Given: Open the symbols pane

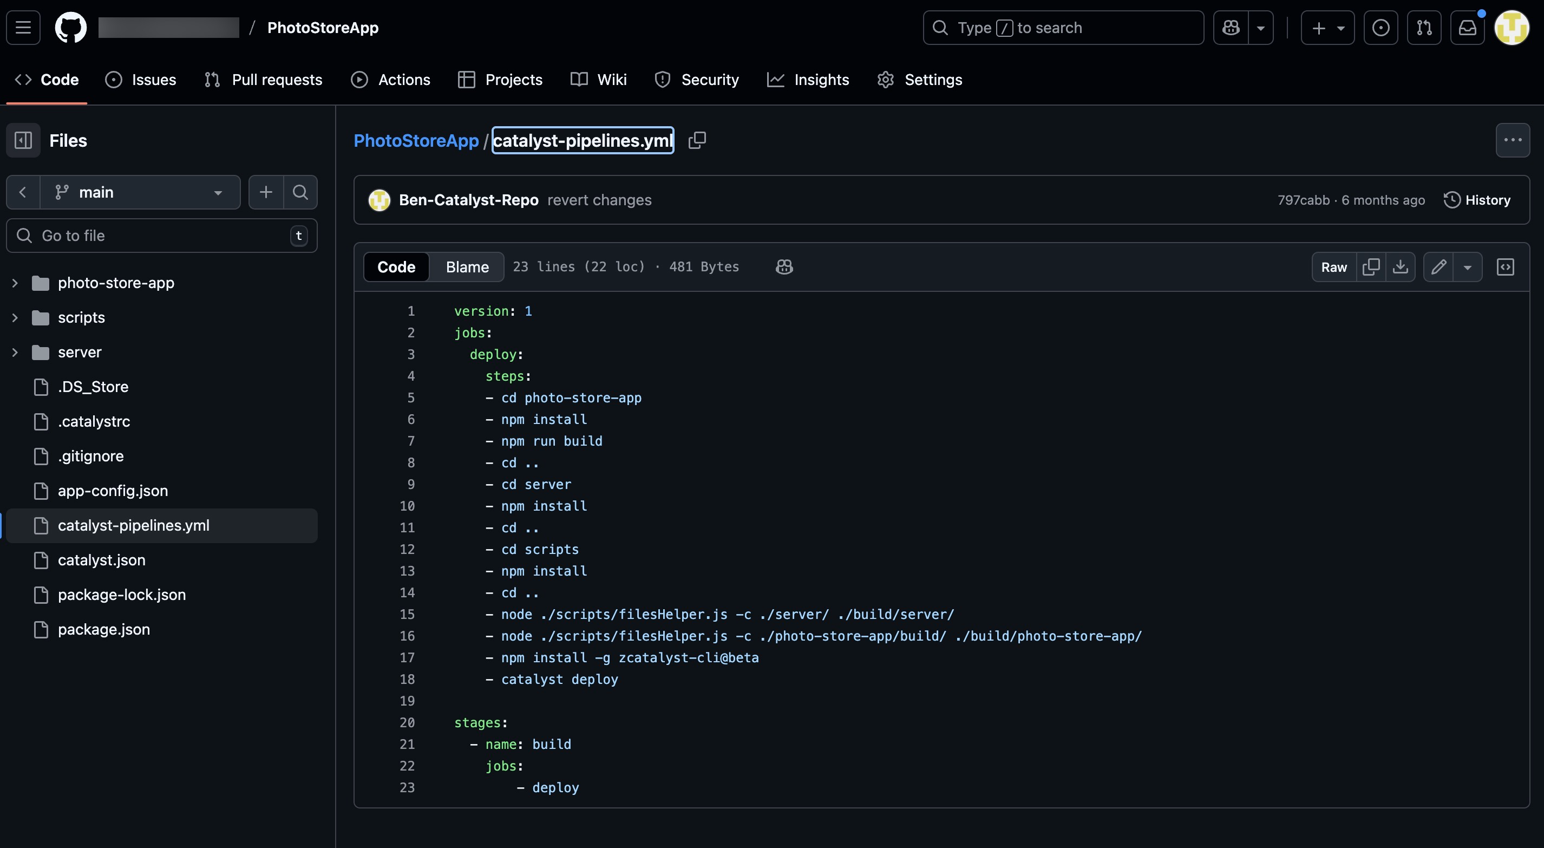Looking at the screenshot, I should click(x=1505, y=267).
